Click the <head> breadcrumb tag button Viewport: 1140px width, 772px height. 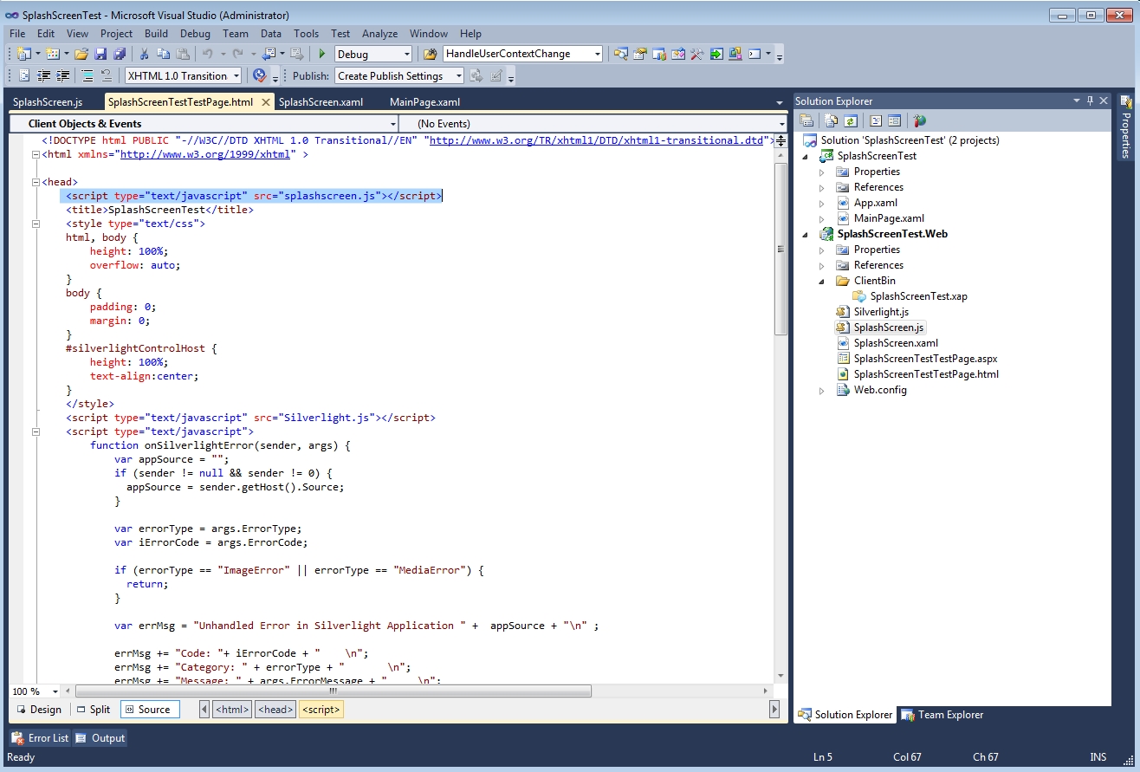pos(275,710)
